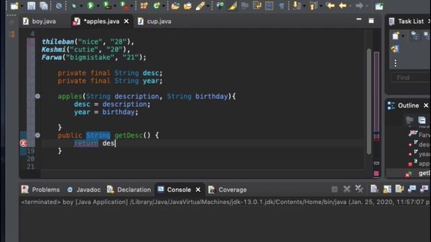The width and height of the screenshot is (431, 242).
Task: Toggle Mark Occurrences highlighter
Action: click(232, 6)
